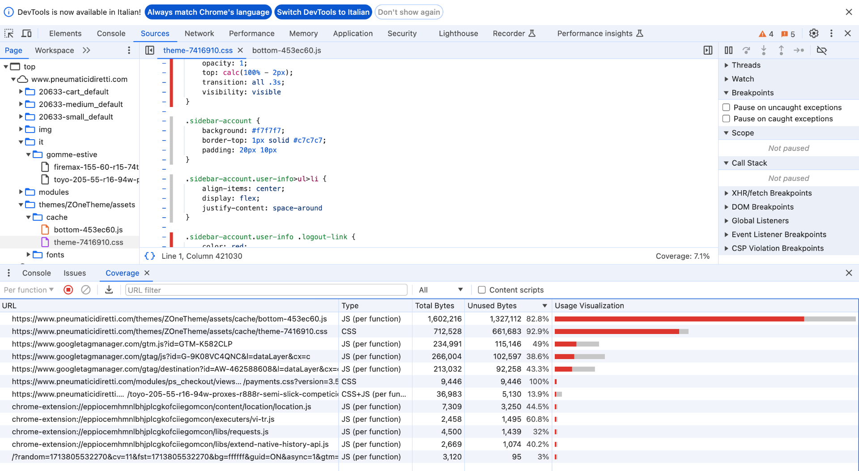The image size is (859, 471).
Task: Pause script execution button
Action: click(x=728, y=51)
